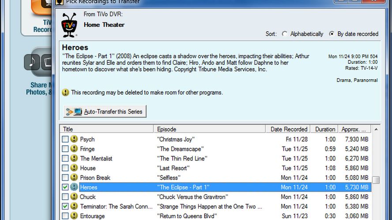The width and height of the screenshot is (392, 220).
Task: Select "The Thin Red Line" episode cell
Action: click(x=182, y=158)
